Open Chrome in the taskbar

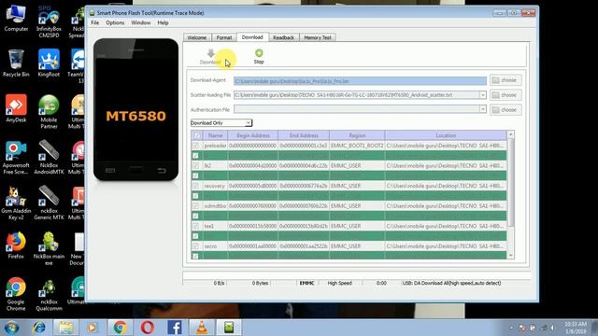[121, 328]
